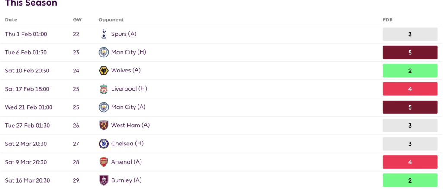Viewport: 443px width, 189px height.
Task: Click the GW column header
Action: (x=76, y=20)
